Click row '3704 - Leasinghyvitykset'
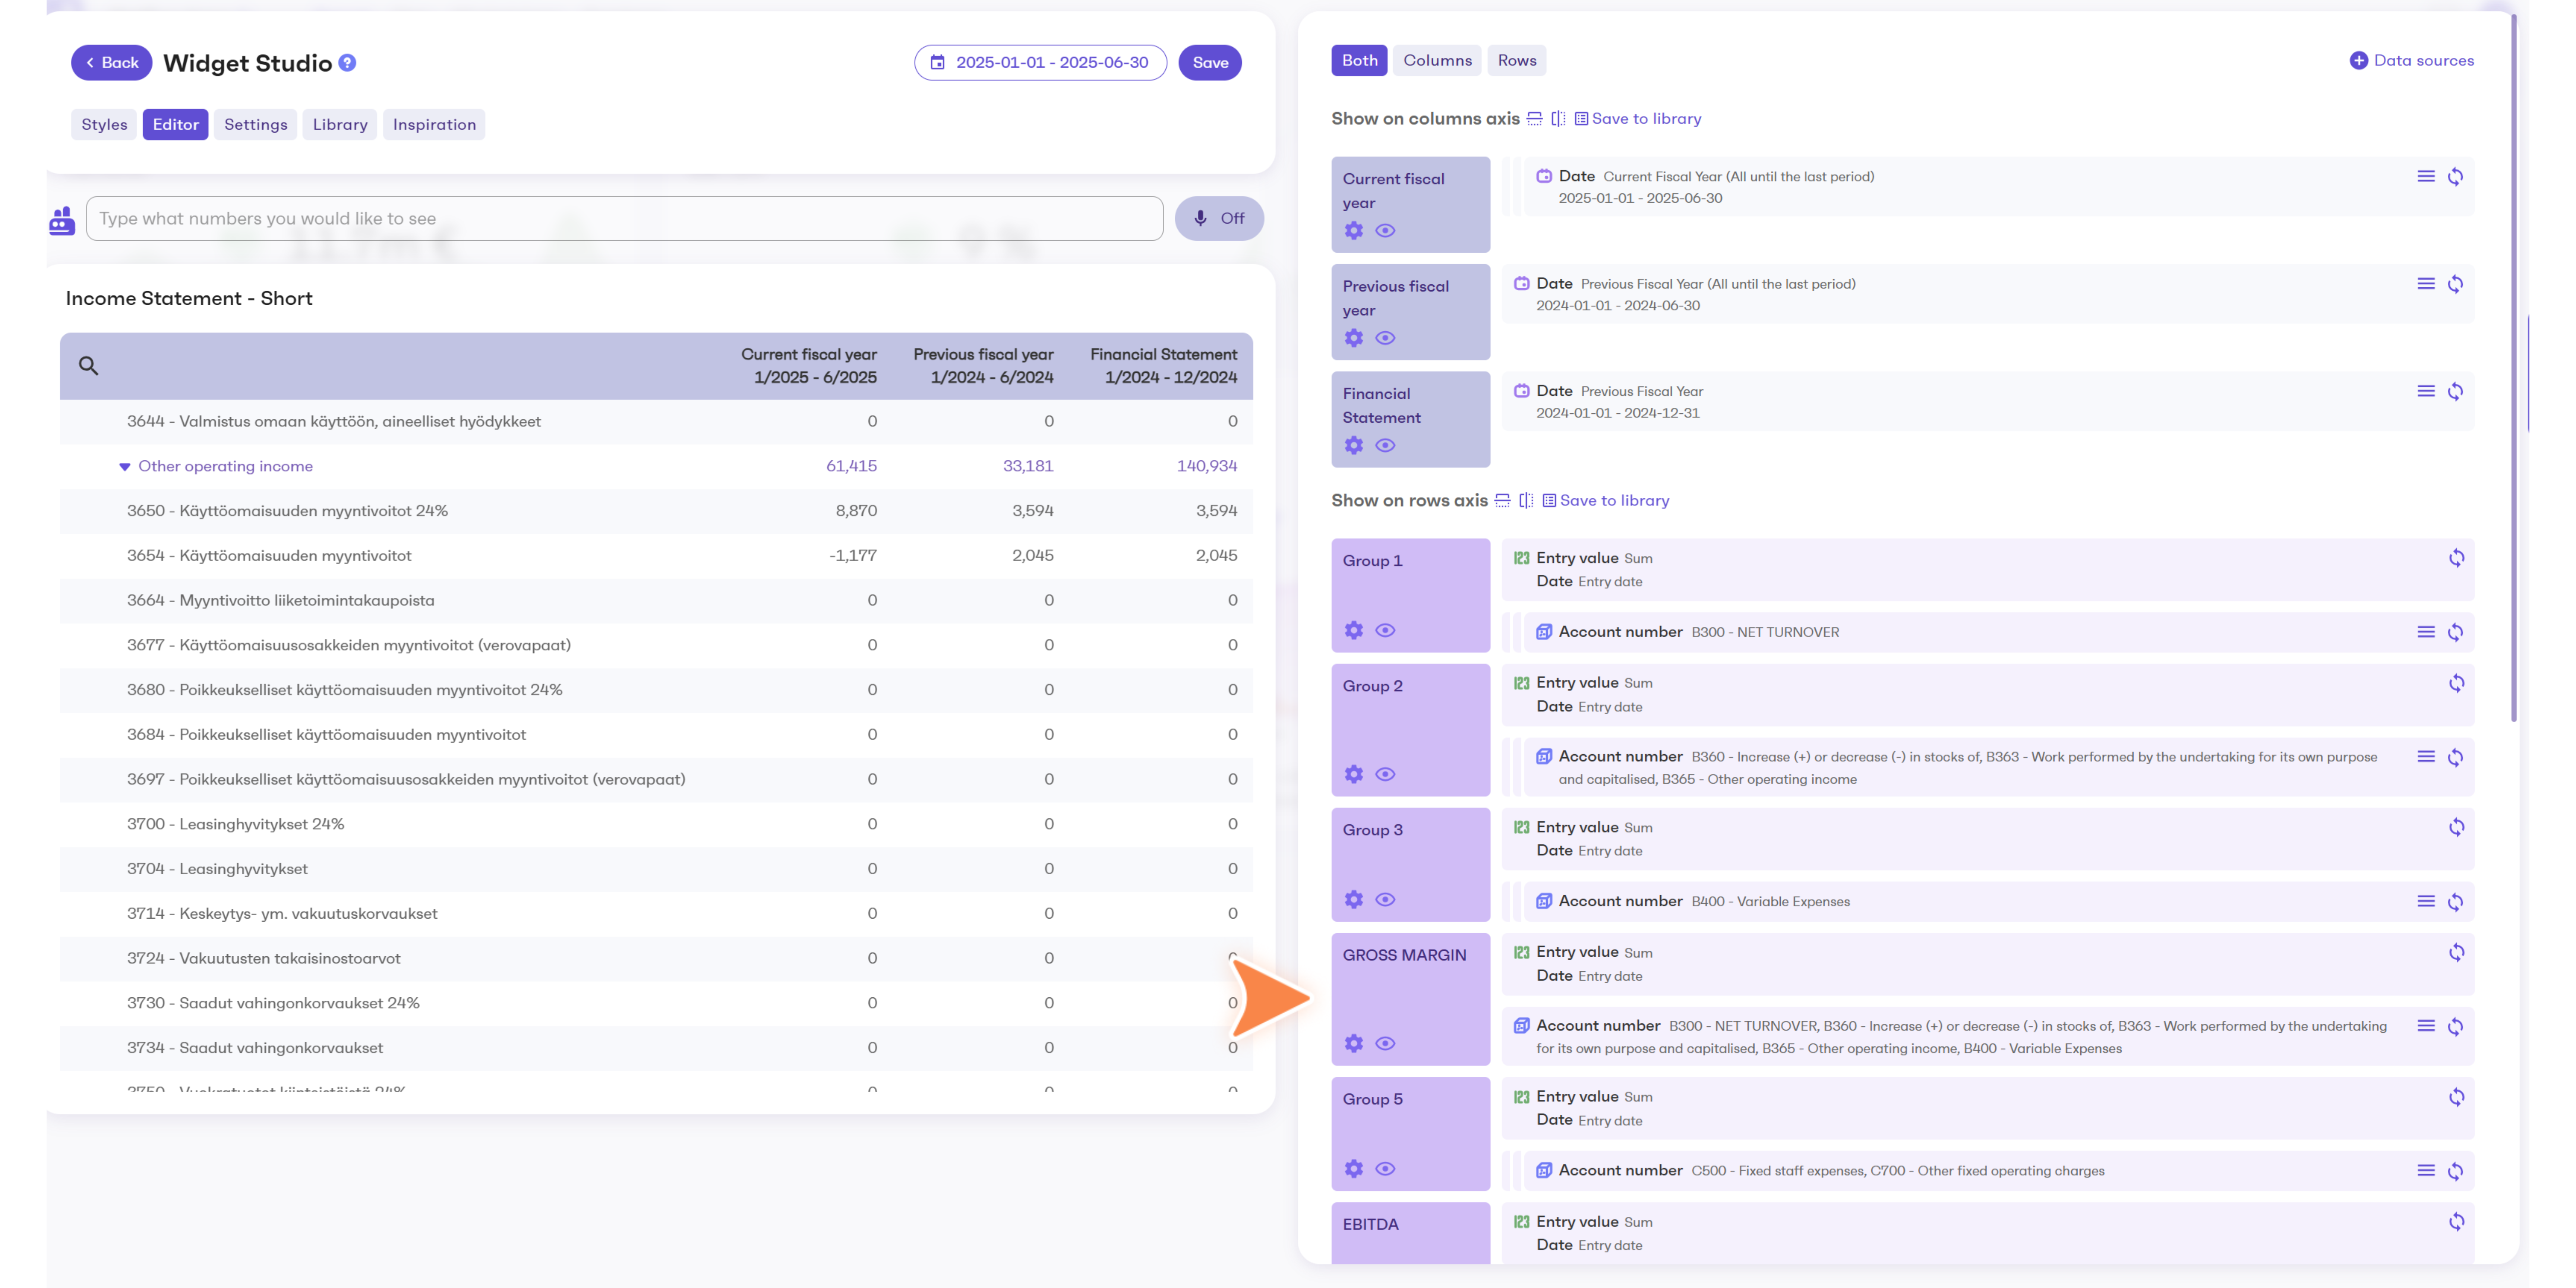Screen dimensions: 2576x1288 click(656, 869)
